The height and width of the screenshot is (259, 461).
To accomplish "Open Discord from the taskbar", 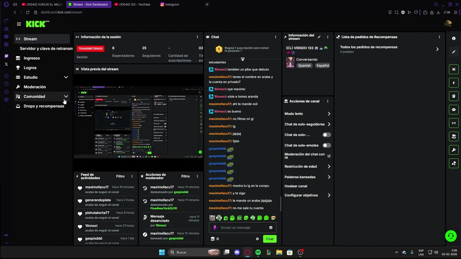I will pos(237,253).
